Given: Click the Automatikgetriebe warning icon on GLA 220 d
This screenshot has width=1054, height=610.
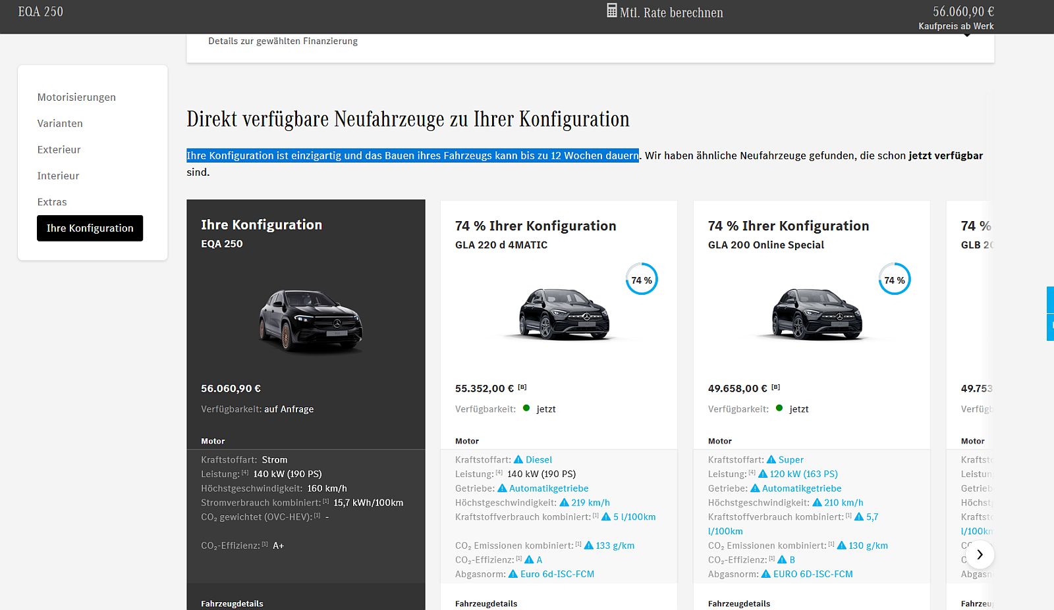Looking at the screenshot, I should [x=502, y=488].
